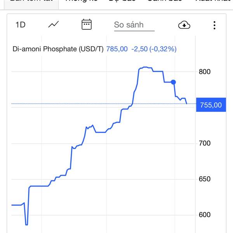
Task: Click the 755,00 current price label
Action: tap(211, 105)
